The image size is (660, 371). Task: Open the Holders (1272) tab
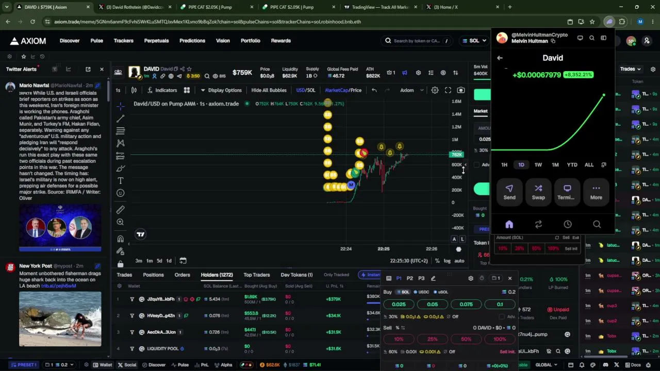[217, 275]
